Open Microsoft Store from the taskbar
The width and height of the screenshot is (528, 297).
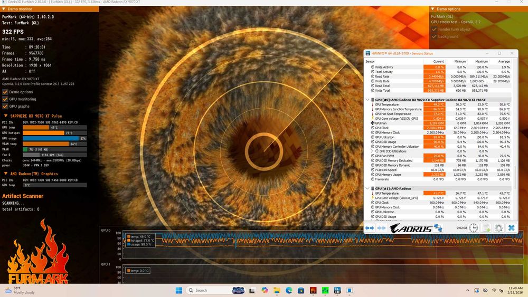(301, 290)
